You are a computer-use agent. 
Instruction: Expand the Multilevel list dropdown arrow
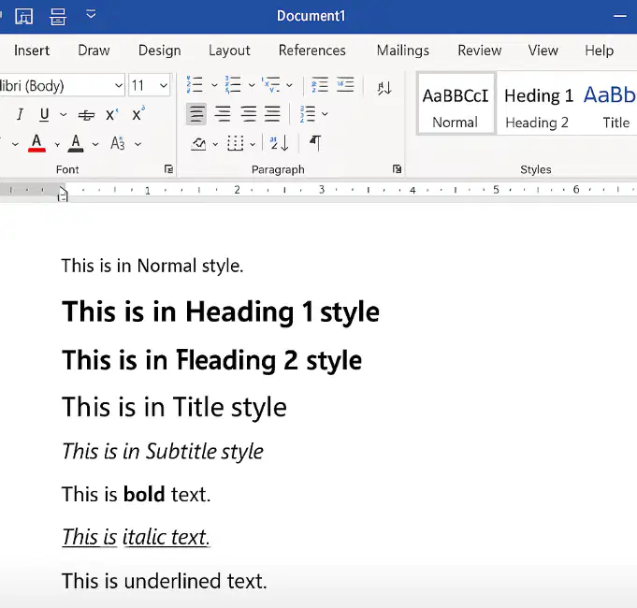coord(289,85)
